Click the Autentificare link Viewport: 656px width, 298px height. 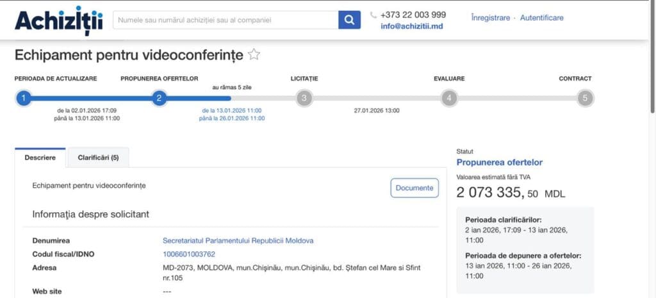[x=541, y=18]
